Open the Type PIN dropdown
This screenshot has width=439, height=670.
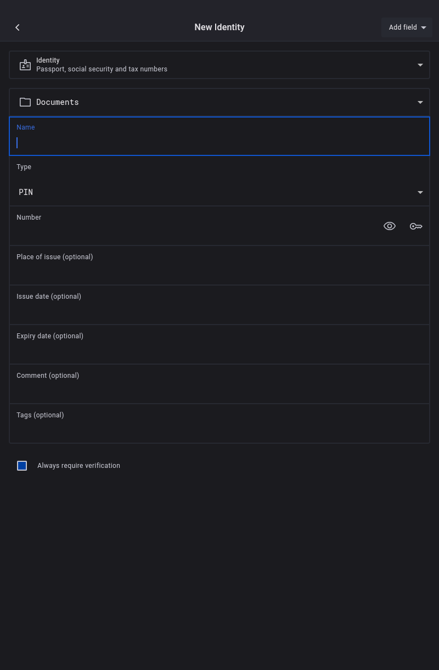click(x=219, y=192)
